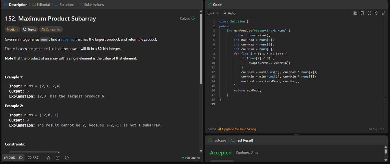Open the Auto mode selector
Viewport: 390px width, 164px height.
[229, 13]
